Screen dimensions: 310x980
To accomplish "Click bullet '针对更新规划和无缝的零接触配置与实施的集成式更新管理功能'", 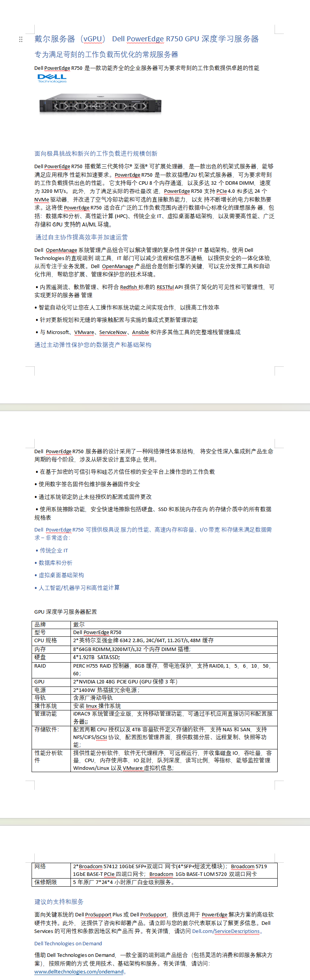I will coord(117,320).
